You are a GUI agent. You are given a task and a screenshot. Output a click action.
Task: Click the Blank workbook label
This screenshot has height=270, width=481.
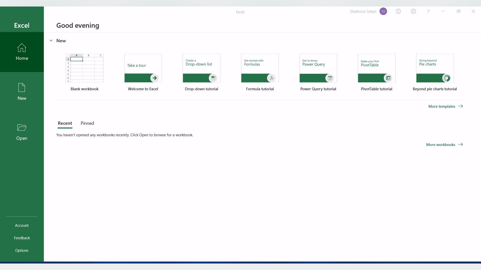84,89
